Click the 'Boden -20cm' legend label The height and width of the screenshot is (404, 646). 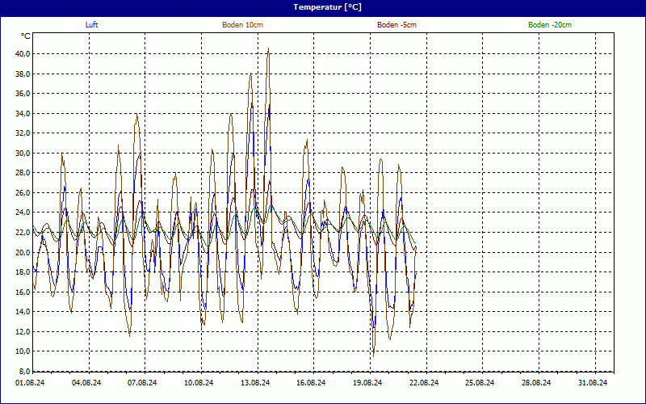(550, 25)
